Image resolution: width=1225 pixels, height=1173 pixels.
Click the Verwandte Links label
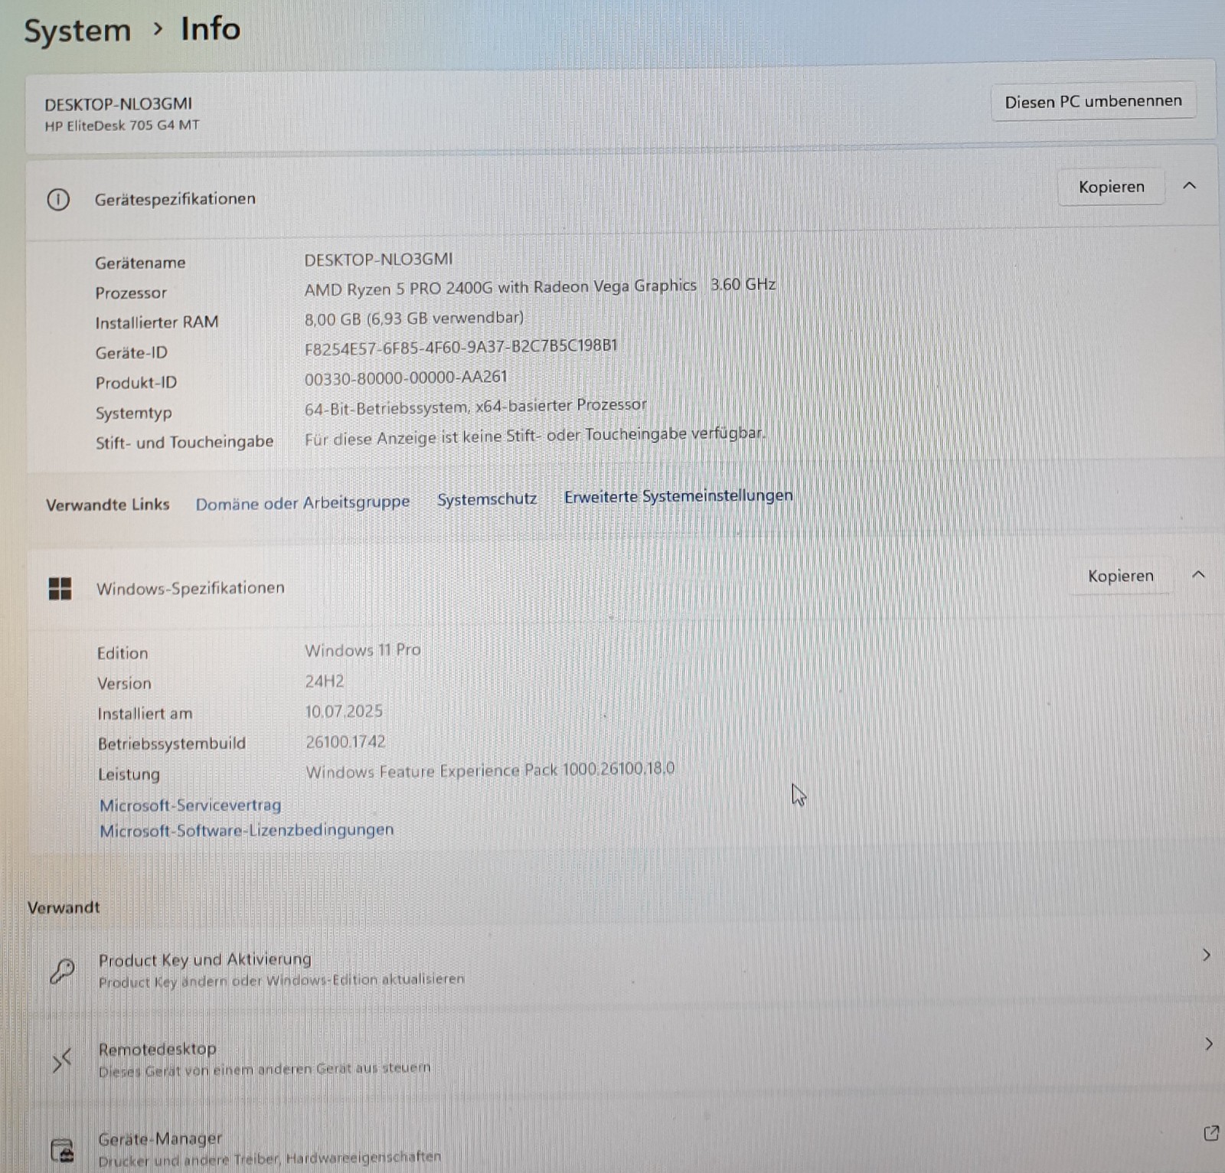[108, 505]
